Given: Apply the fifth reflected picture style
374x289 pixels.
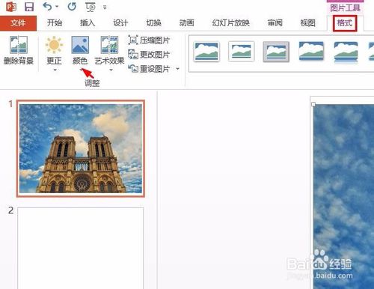Looking at the screenshot, I should (x=346, y=52).
